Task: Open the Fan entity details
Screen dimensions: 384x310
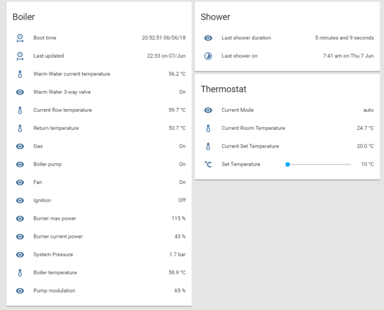Action: tap(38, 183)
